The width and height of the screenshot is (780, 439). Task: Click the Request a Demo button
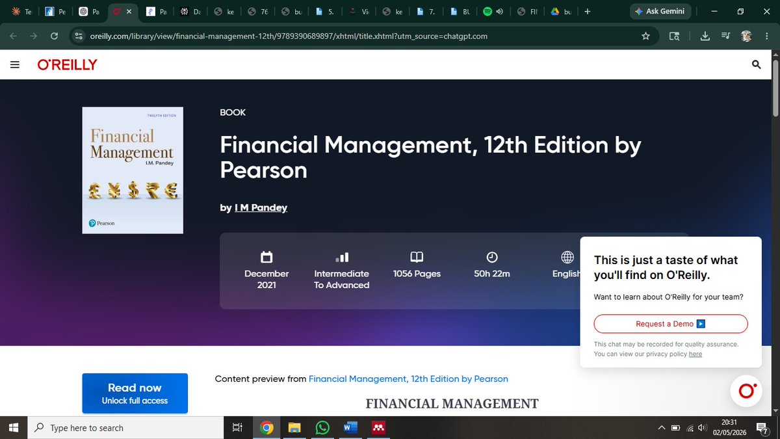point(671,324)
